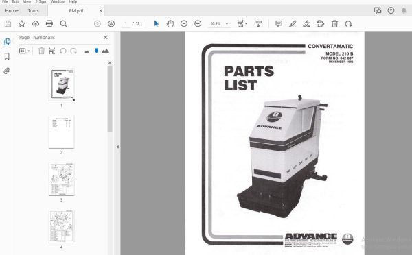Select the Highlight text pen tool

click(293, 23)
